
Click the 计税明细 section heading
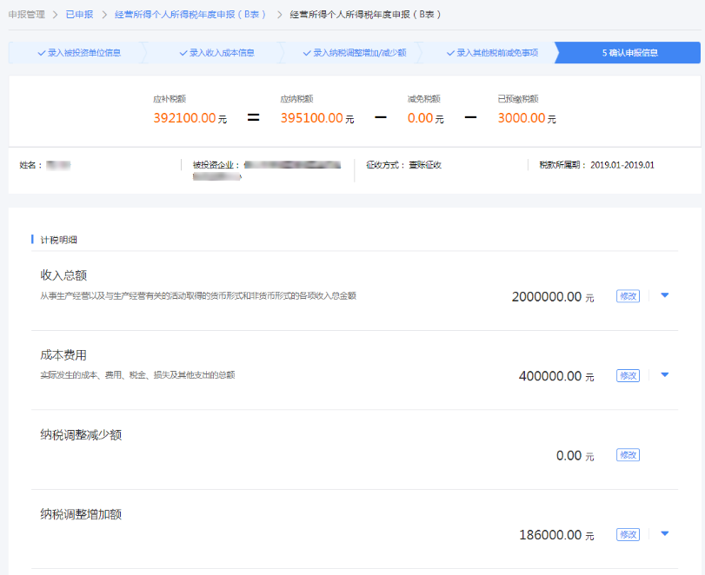point(58,240)
